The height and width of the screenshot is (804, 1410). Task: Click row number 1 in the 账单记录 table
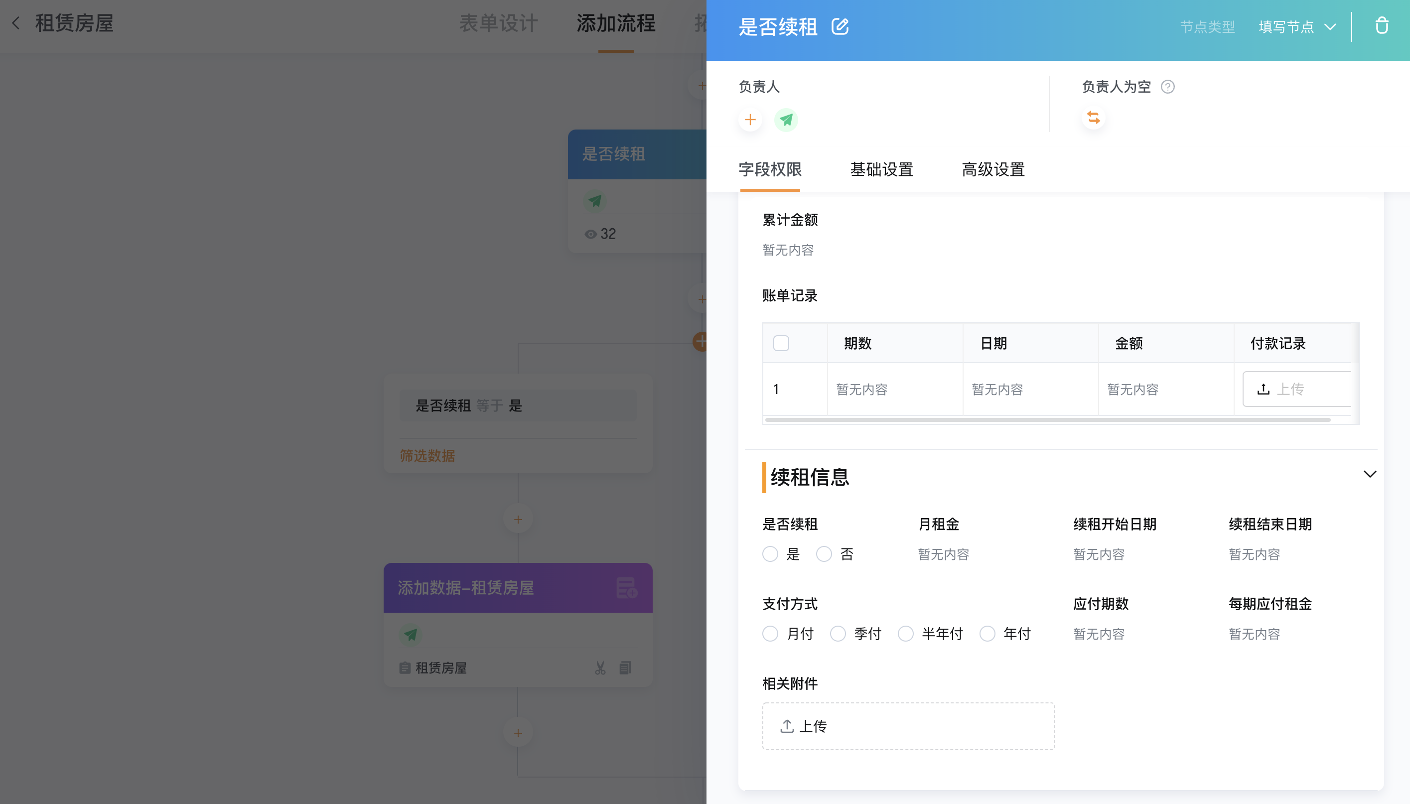tap(776, 390)
